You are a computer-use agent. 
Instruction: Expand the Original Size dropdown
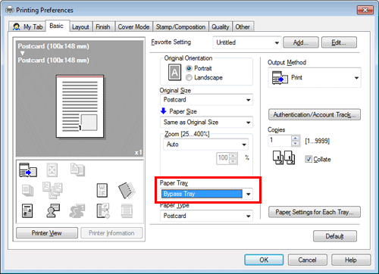(207, 100)
